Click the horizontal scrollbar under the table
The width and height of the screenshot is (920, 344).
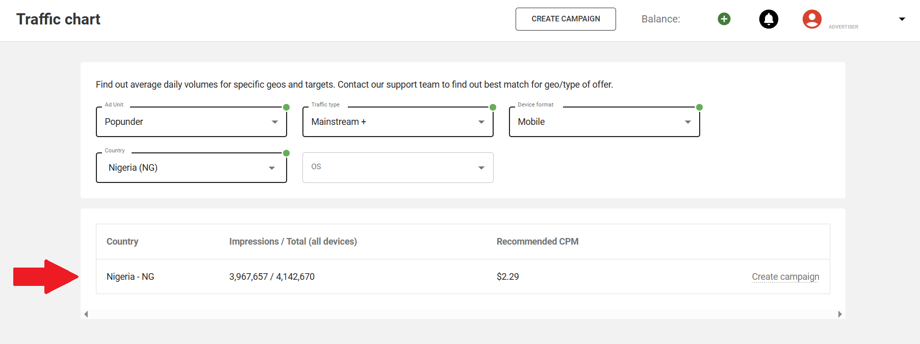[x=463, y=314]
